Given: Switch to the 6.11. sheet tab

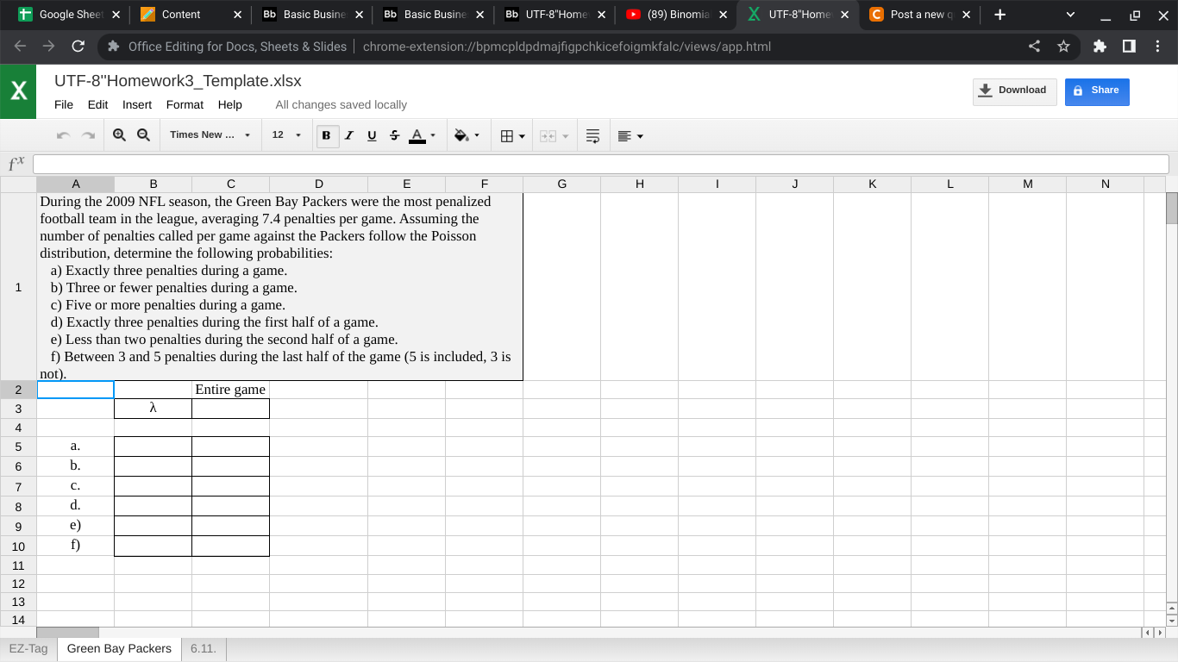Looking at the screenshot, I should pyautogui.click(x=204, y=648).
